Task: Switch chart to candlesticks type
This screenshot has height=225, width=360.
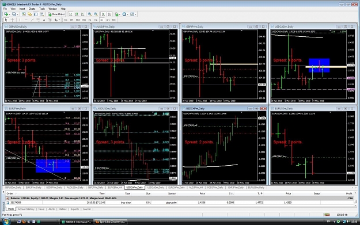Action: click(77, 14)
